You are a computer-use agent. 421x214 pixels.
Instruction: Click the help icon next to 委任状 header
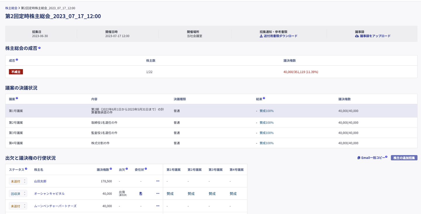point(146,169)
